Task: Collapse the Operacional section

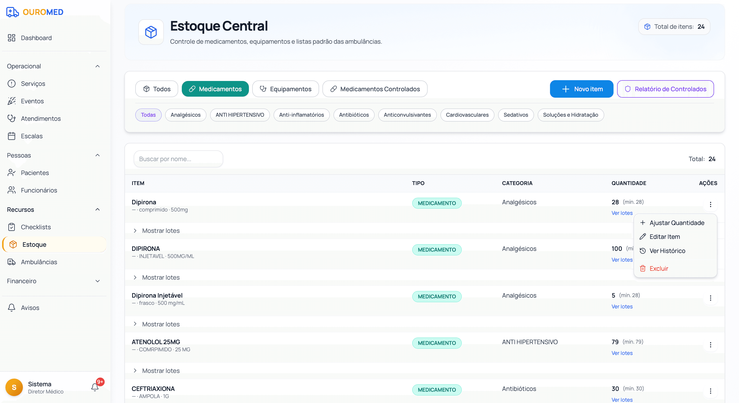Action: [x=97, y=66]
